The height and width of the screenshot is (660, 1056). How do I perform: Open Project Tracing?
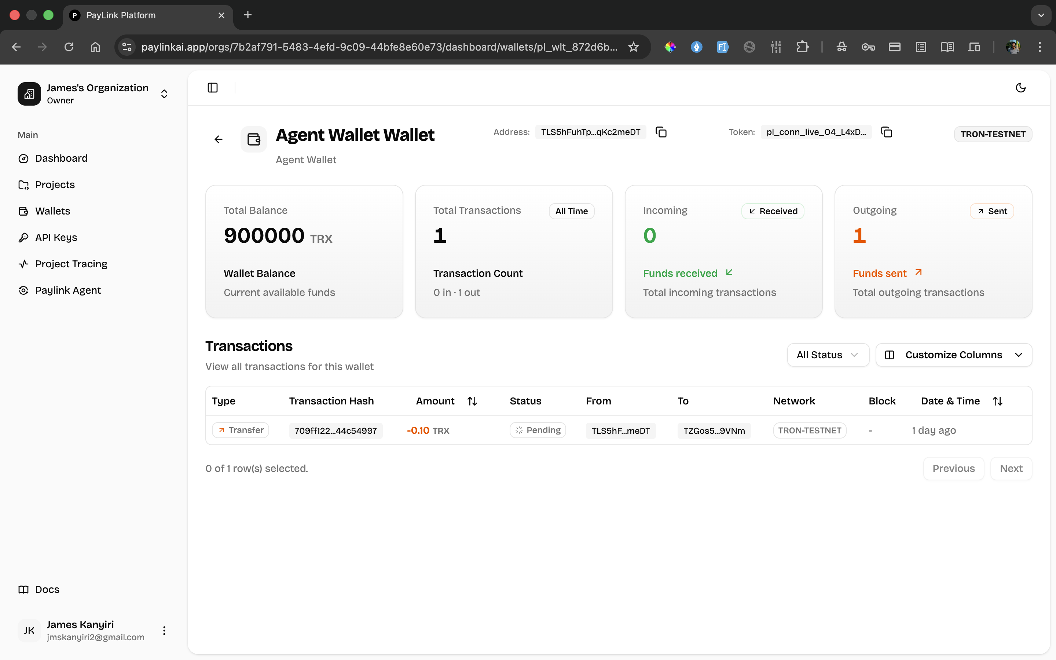[71, 264]
